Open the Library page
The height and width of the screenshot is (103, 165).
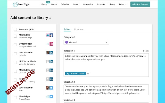(x=44, y=4)
